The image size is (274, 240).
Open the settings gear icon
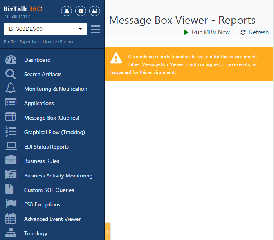coord(81,11)
